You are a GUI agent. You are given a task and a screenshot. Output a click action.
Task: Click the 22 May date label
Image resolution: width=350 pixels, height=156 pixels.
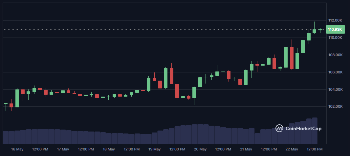(292, 149)
